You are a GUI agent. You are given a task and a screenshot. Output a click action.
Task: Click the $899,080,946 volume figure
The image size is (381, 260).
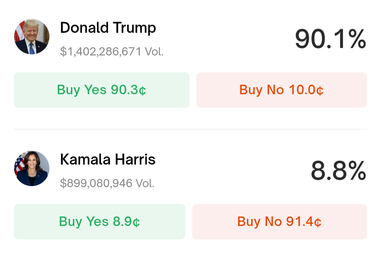click(96, 183)
